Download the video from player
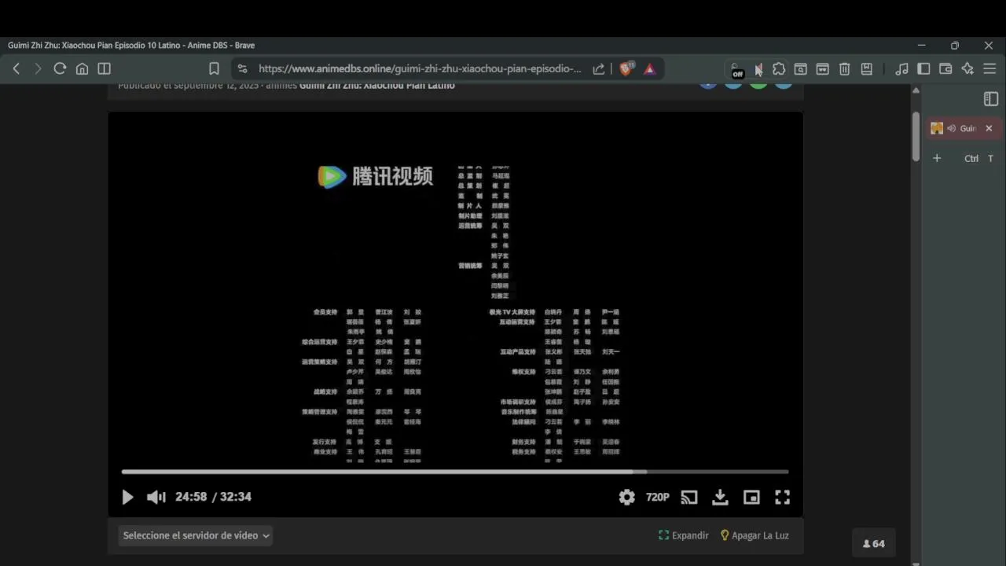Image resolution: width=1006 pixels, height=566 pixels. click(720, 497)
